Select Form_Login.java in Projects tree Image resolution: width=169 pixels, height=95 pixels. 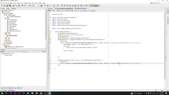click(x=13, y=21)
